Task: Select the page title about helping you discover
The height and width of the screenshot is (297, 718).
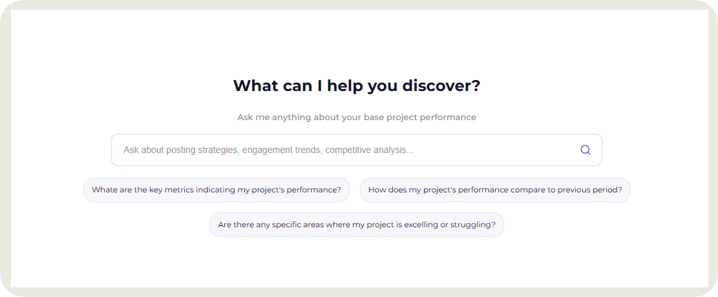Action: (357, 85)
